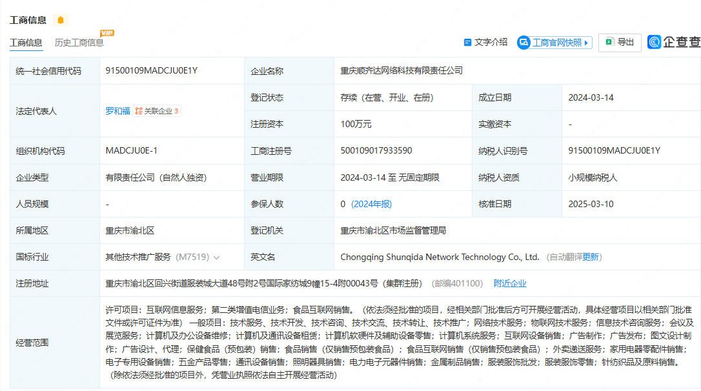Image resolution: width=701 pixels, height=391 pixels.
Task: Click the 工商官网快照 snapshot icon
Action: click(x=523, y=43)
